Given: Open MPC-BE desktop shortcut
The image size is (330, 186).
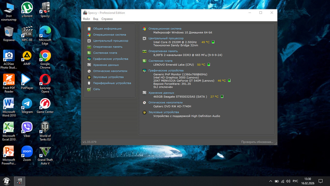Looking at the screenshot, I should click(27, 34).
